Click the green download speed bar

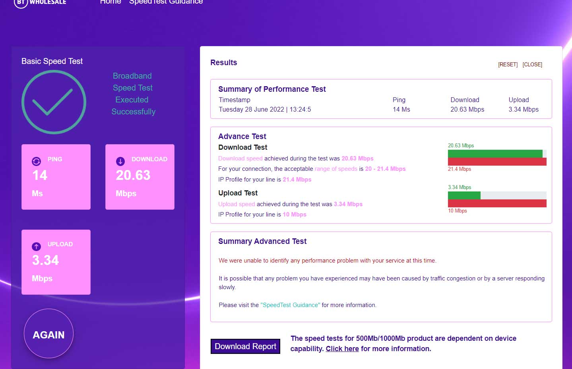pyautogui.click(x=495, y=154)
